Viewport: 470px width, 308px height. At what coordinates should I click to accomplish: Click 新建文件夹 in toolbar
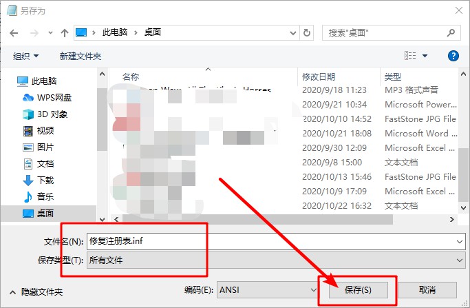coord(81,56)
